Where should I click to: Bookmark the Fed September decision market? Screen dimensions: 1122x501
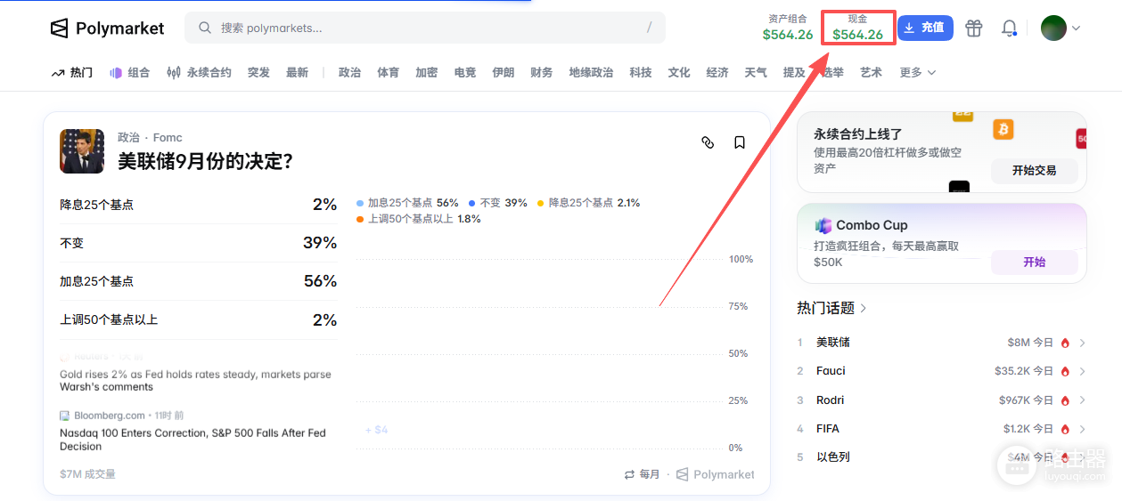pos(740,142)
